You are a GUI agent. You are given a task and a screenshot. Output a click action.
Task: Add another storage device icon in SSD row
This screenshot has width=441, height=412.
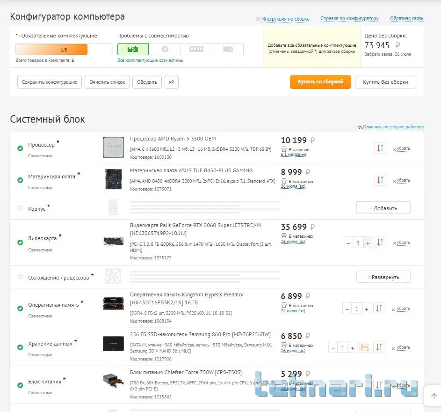(x=365, y=347)
